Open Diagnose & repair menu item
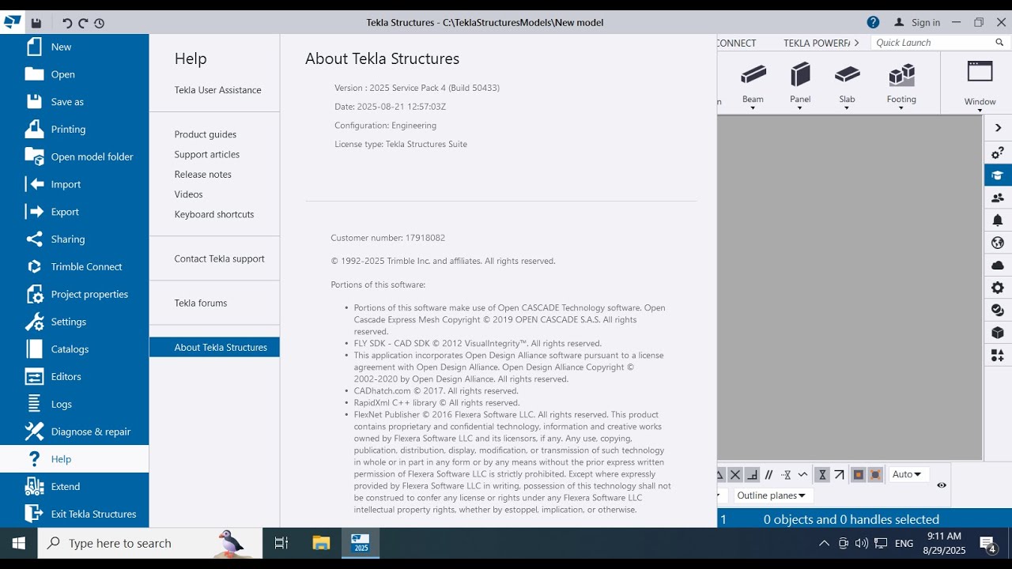 pos(74,431)
